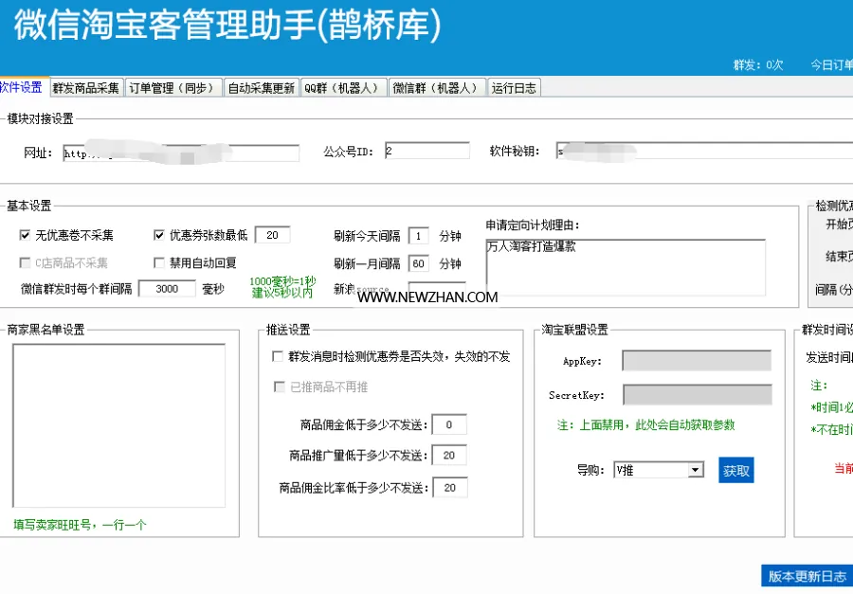Open the 版本更新日志 button
This screenshot has height=594, width=853.
pos(807,576)
